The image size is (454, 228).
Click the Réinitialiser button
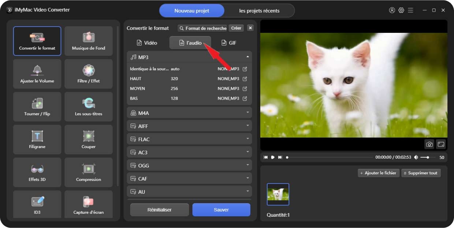pos(159,210)
